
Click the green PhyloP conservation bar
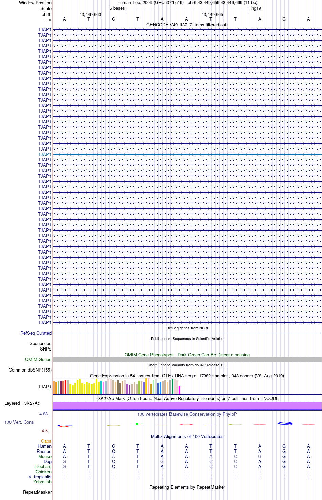[x=137, y=424]
